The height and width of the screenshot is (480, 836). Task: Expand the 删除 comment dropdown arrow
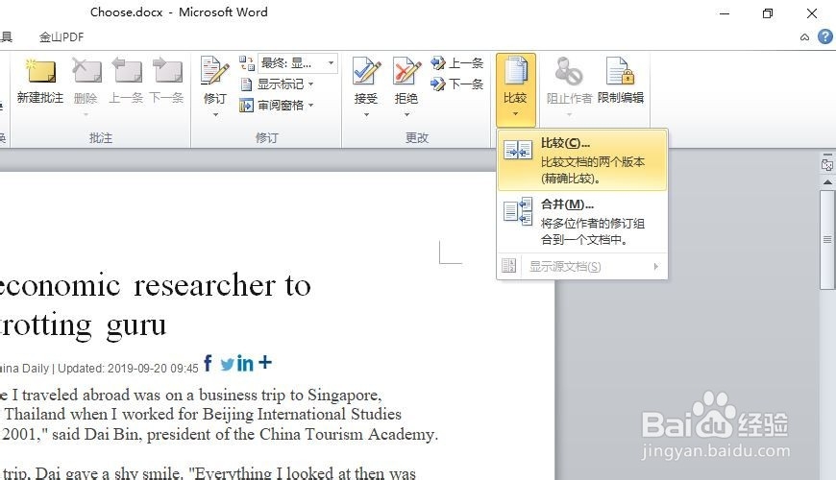pyautogui.click(x=86, y=114)
